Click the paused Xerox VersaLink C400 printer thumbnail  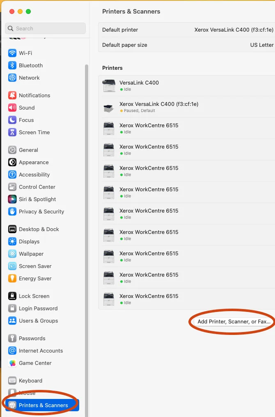point(109,108)
